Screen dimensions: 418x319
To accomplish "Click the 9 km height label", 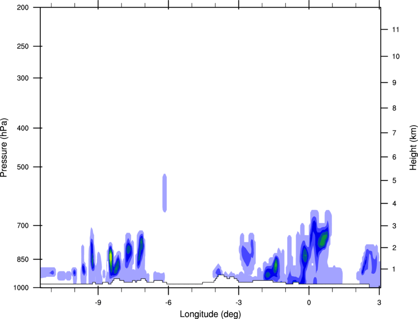I will [x=394, y=83].
